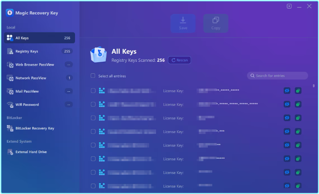Click masked key ending "*-*****-*****-*****-*****"
The image size is (319, 194).
[228, 104]
